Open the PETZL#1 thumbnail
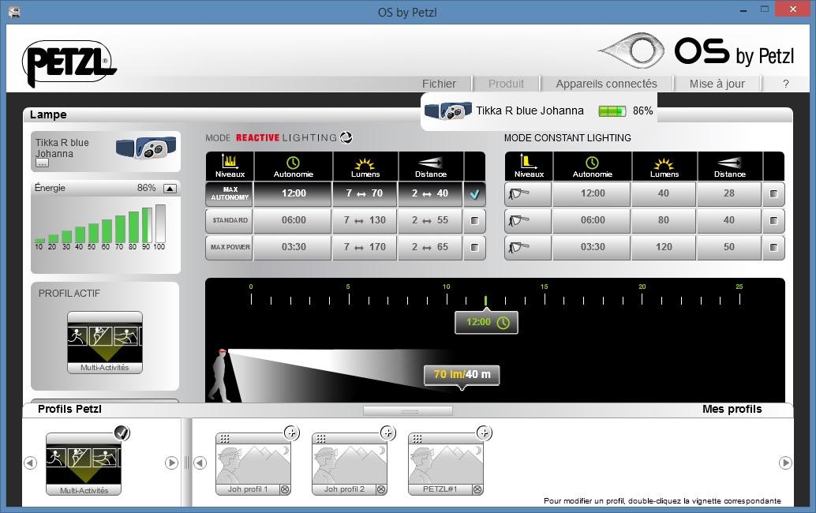The width and height of the screenshot is (816, 513). [x=445, y=463]
